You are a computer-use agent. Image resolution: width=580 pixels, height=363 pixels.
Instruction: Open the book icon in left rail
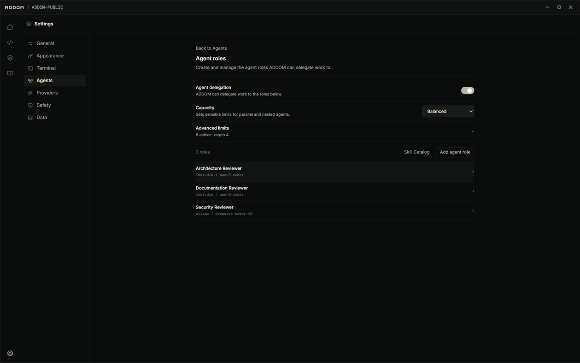(x=10, y=73)
